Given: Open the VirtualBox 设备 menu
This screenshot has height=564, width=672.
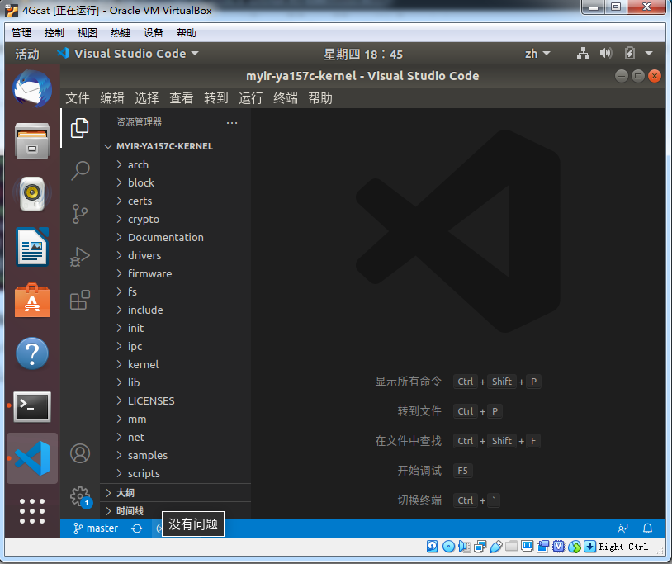Looking at the screenshot, I should (154, 33).
